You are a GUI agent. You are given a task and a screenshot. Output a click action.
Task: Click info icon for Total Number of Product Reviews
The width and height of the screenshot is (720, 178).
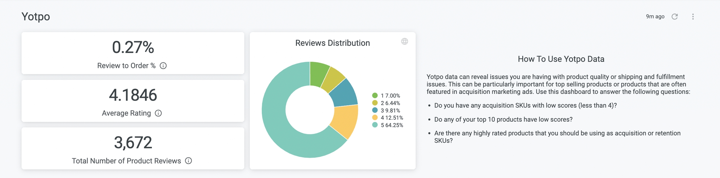188,161
